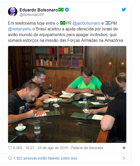140x166 pixels.
Task: Expand conversation with right chevron arrow
Action: [x=124, y=158]
